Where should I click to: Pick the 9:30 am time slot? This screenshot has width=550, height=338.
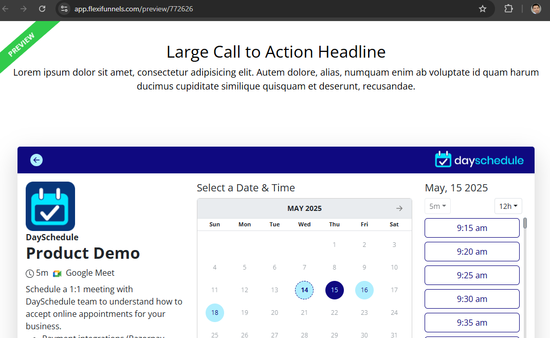(472, 299)
